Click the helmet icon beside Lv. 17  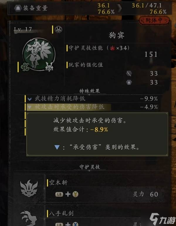point(59,30)
